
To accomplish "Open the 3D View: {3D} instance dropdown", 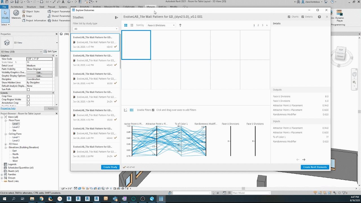I will pyautogui.click(x=21, y=52).
